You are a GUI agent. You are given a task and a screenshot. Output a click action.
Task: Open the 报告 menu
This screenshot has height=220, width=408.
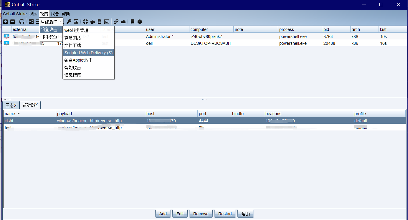tap(55, 14)
